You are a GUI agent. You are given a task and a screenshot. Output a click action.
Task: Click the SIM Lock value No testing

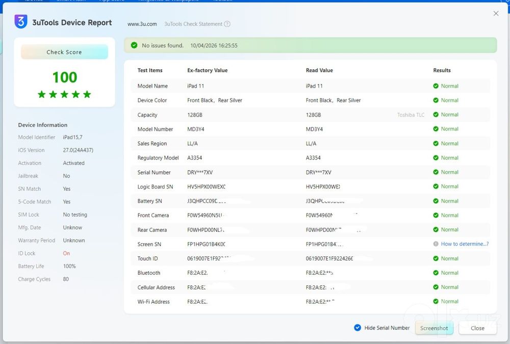75,215
